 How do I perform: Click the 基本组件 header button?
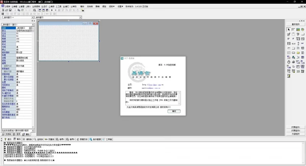(296, 24)
